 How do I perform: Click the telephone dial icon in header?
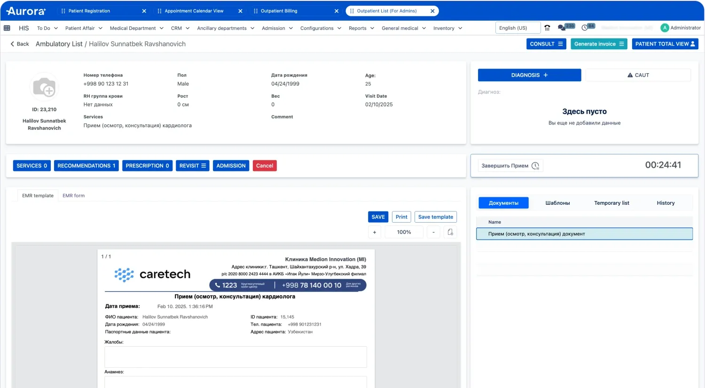tap(547, 28)
